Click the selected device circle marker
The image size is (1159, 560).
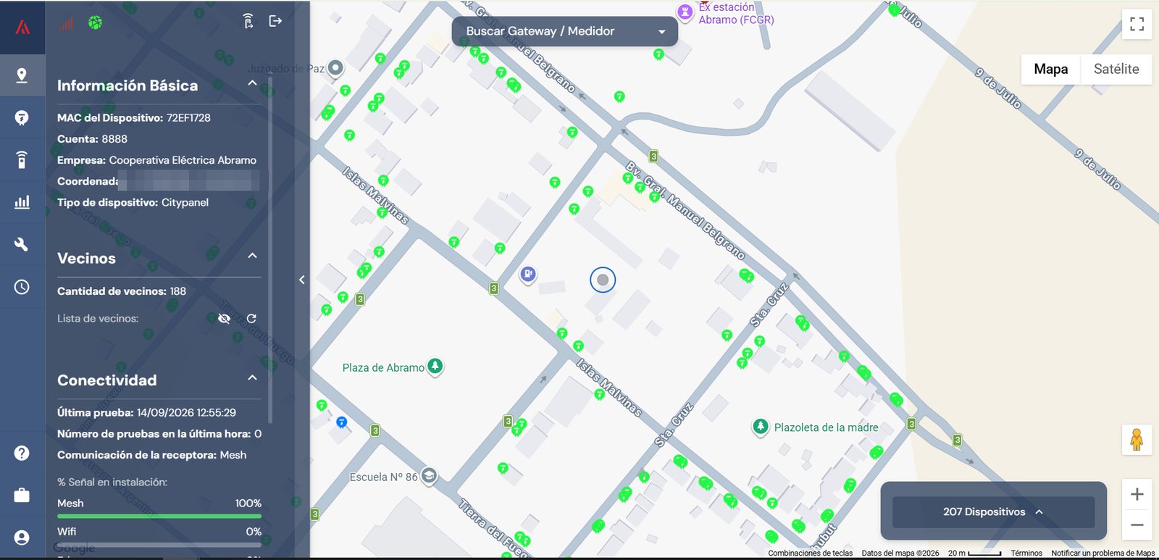(x=603, y=280)
